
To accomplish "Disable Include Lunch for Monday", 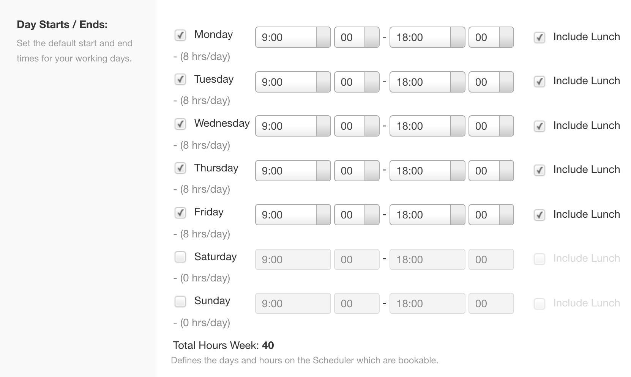I will tap(539, 38).
